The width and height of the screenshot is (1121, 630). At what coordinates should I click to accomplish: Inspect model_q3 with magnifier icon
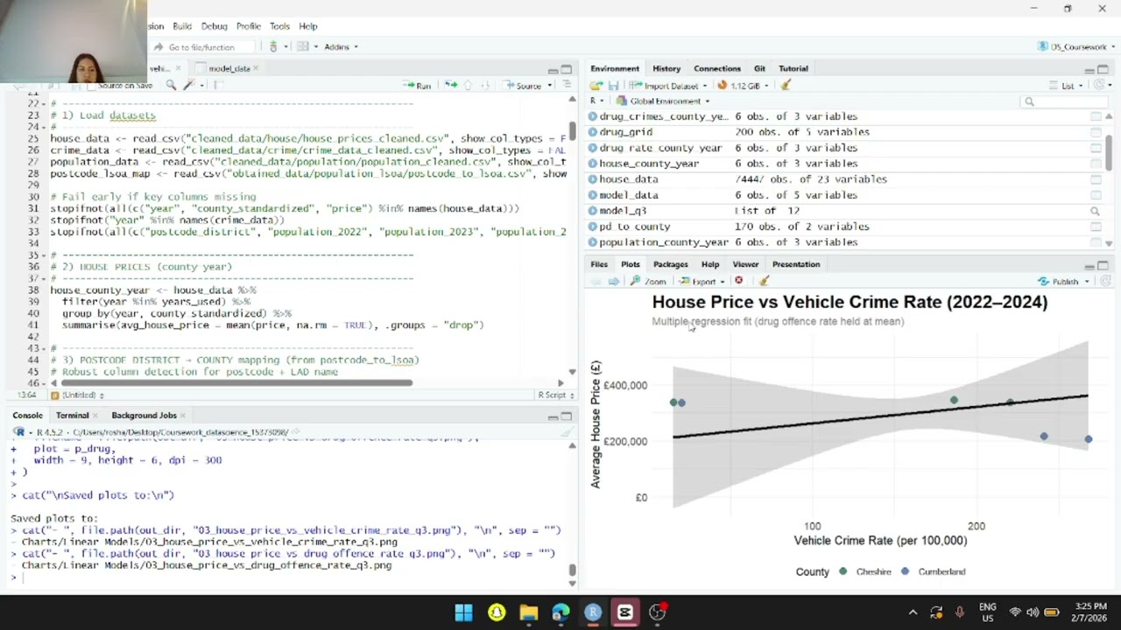pos(1095,211)
